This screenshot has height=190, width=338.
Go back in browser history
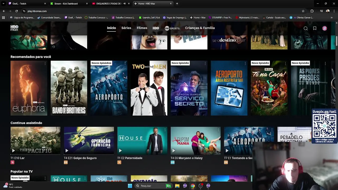coord(4,11)
